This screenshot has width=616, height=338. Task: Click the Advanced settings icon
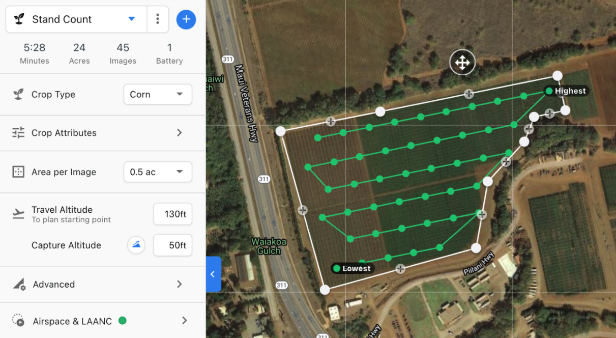[x=19, y=284]
